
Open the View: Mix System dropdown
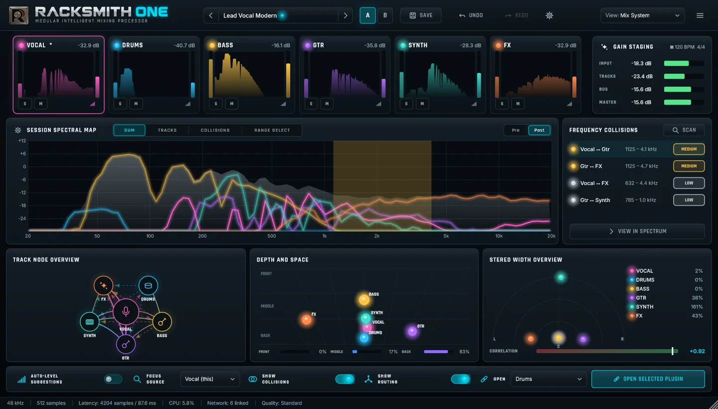click(x=643, y=15)
